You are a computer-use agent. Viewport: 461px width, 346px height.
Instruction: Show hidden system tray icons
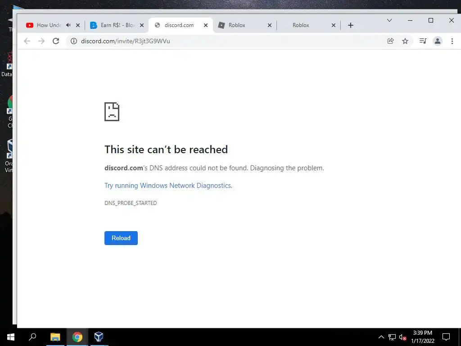click(381, 337)
